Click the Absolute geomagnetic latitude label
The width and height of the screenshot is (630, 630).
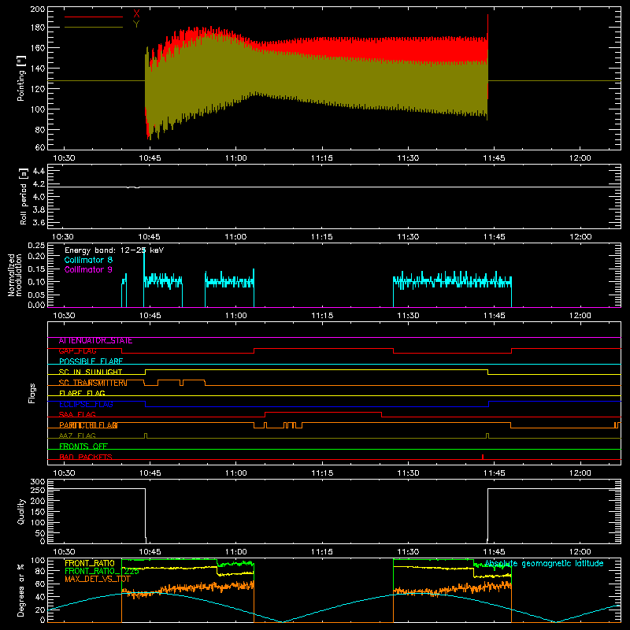tap(544, 564)
